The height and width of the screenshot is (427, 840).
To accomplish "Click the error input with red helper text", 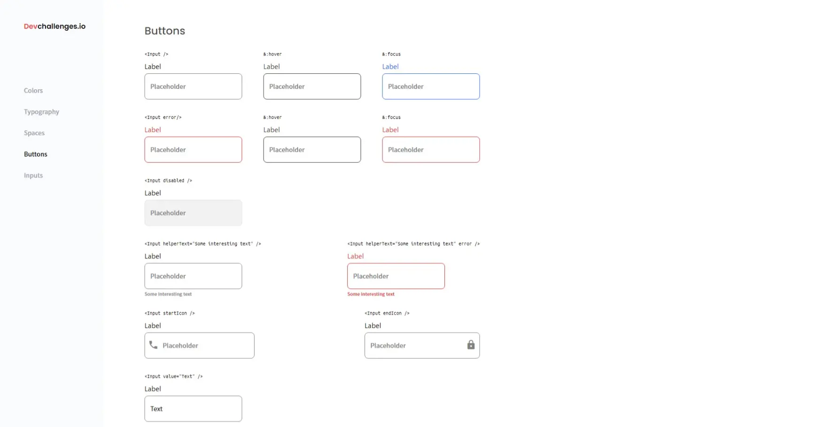I will [395, 276].
